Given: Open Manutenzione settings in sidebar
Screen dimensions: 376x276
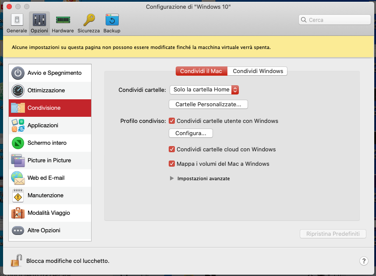Looking at the screenshot, I should 50,196.
